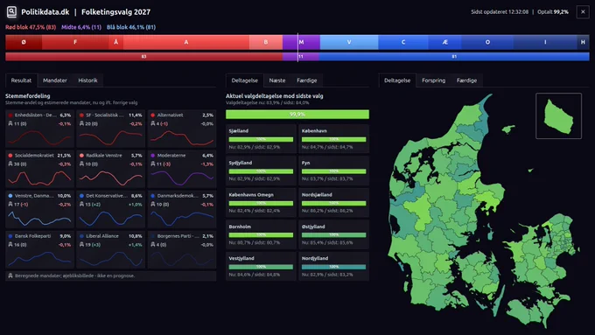
Task: Open the SF - Socialistisk party card
Action: [x=111, y=129]
